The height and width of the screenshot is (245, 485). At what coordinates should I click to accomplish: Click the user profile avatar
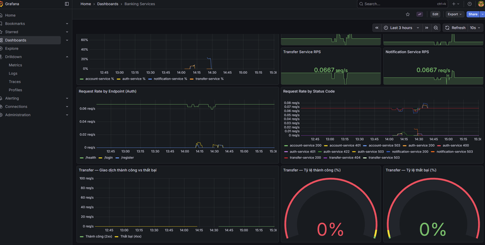(x=480, y=4)
